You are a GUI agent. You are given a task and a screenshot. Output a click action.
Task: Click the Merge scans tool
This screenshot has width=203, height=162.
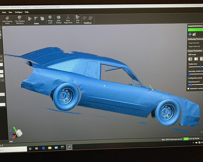click(x=50, y=19)
